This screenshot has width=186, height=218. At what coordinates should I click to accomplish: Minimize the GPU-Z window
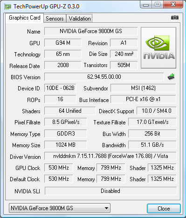click(x=146, y=5)
